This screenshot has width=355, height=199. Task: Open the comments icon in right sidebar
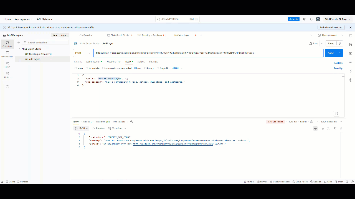351,53
